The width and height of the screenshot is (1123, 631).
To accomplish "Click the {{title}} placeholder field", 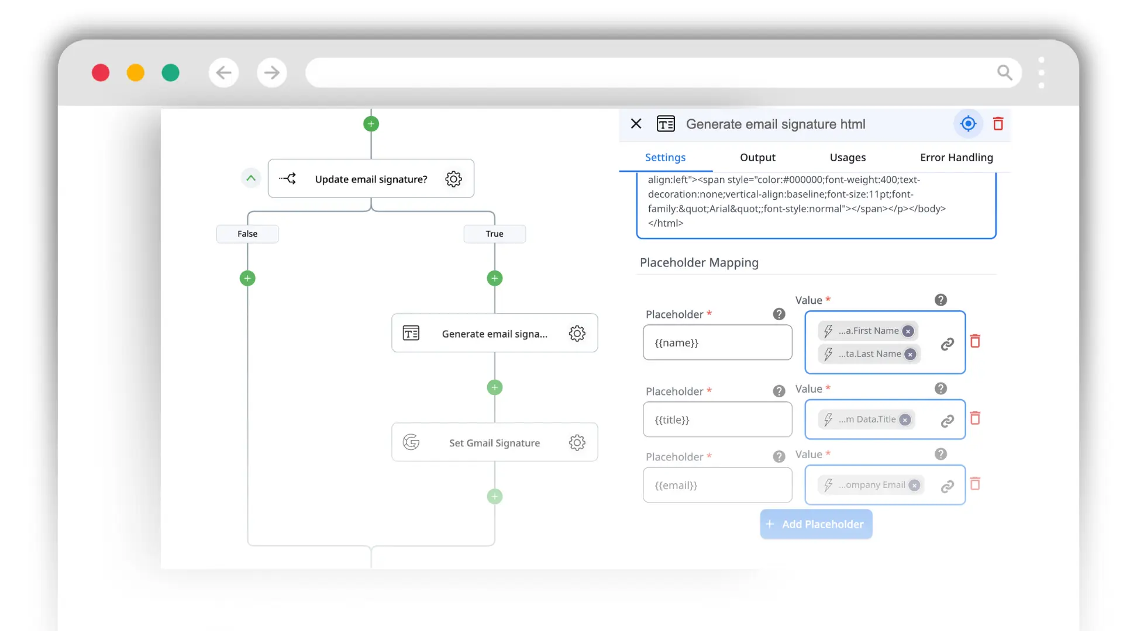I will pyautogui.click(x=718, y=419).
